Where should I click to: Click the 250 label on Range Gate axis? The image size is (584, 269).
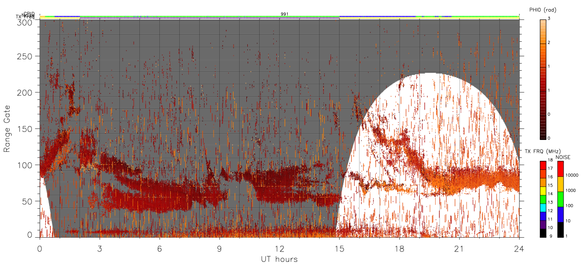pyautogui.click(x=25, y=56)
